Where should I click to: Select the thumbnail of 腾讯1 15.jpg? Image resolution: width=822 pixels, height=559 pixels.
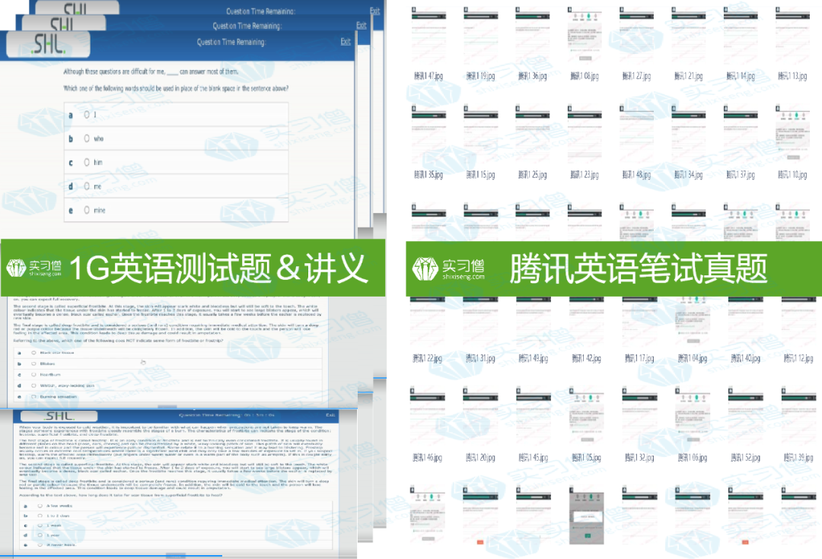pyautogui.click(x=481, y=135)
